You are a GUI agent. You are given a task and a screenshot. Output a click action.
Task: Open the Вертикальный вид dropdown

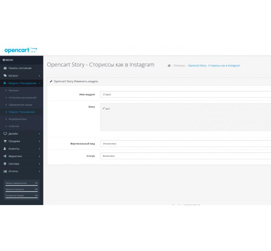click(x=185, y=144)
